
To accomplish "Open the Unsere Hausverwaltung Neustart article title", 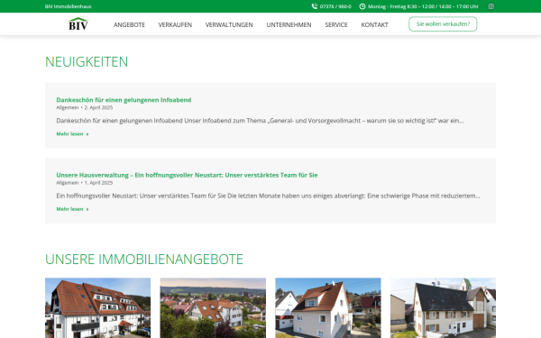I will tap(187, 175).
